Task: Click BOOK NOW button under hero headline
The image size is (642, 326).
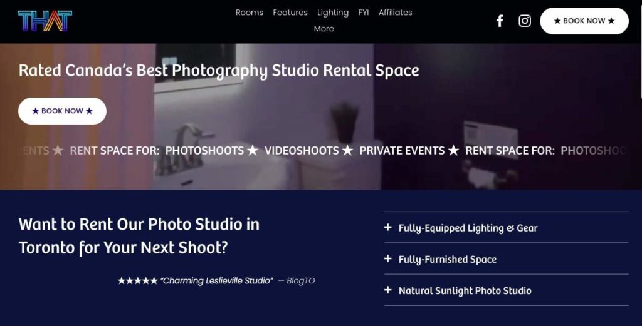Action: pyautogui.click(x=62, y=111)
